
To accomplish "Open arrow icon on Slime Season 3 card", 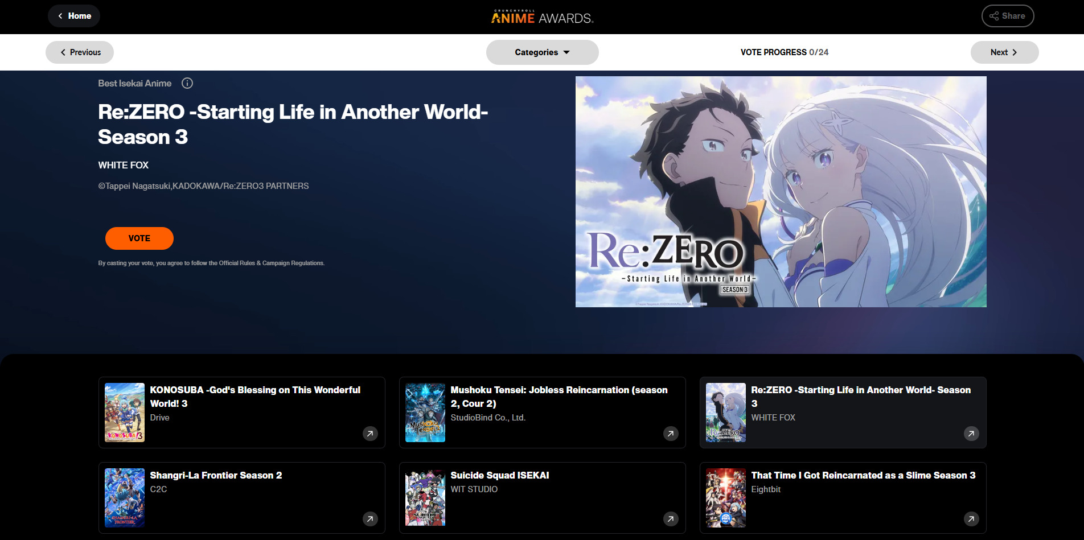I will [971, 519].
